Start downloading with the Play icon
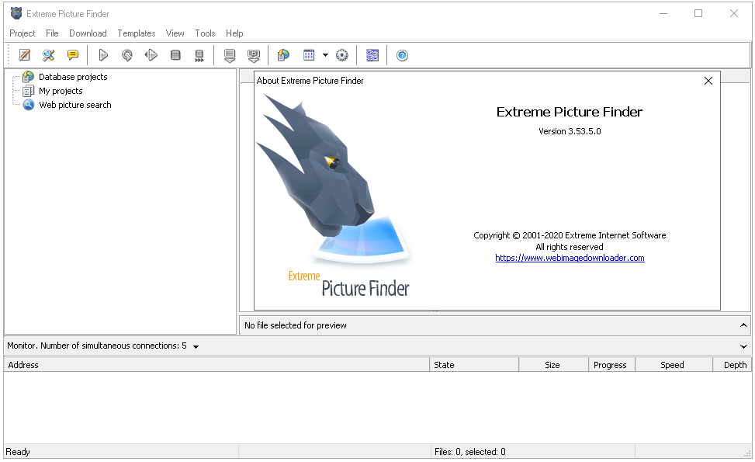755x462 pixels. (103, 55)
